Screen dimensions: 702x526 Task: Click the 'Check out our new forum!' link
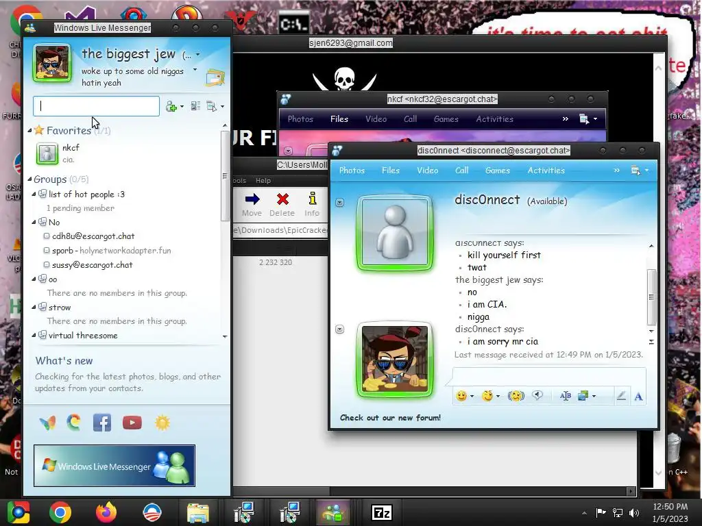pos(390,418)
